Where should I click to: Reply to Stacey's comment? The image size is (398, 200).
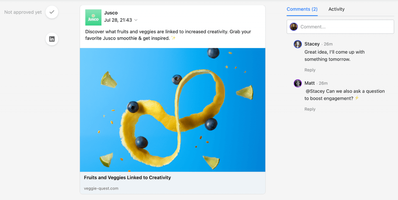pyautogui.click(x=310, y=70)
